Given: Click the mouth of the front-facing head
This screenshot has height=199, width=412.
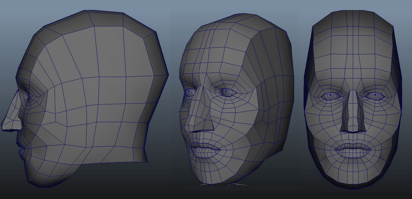Looking at the screenshot, I should 353,150.
